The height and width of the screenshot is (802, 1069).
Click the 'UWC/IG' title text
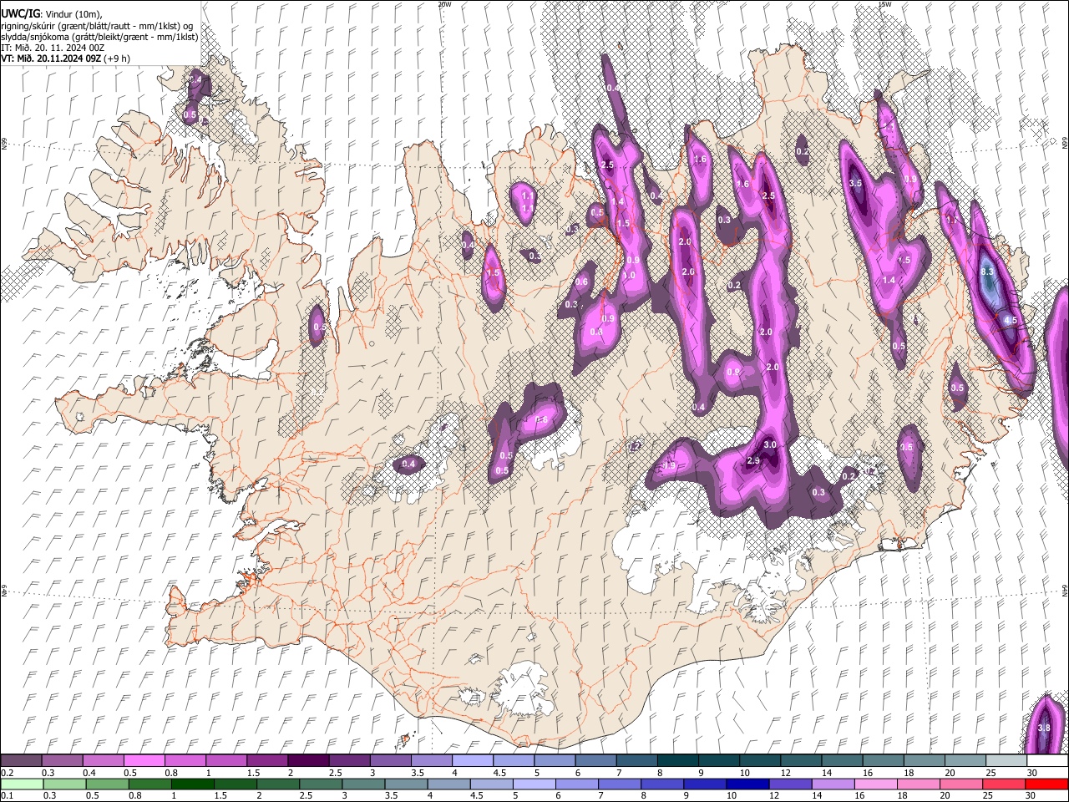pyautogui.click(x=20, y=13)
